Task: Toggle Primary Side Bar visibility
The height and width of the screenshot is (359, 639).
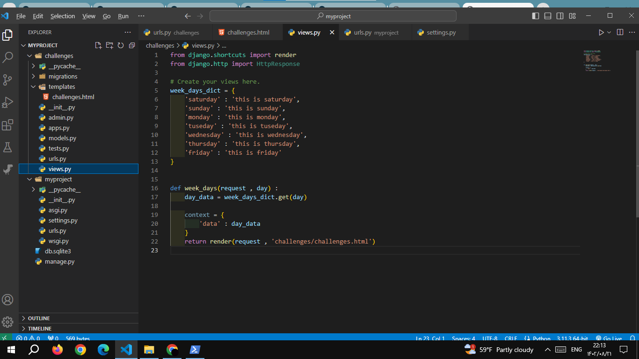Action: [536, 16]
